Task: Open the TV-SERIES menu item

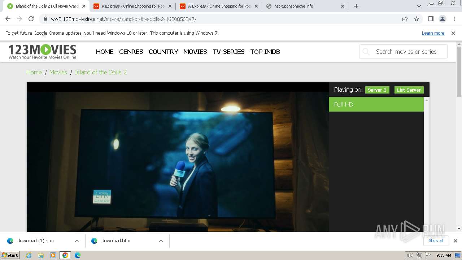Action: click(228, 52)
